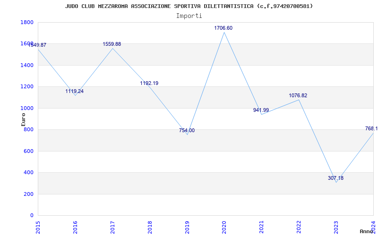
Task: Select year 2019 on x-axis
Action: tap(187, 227)
